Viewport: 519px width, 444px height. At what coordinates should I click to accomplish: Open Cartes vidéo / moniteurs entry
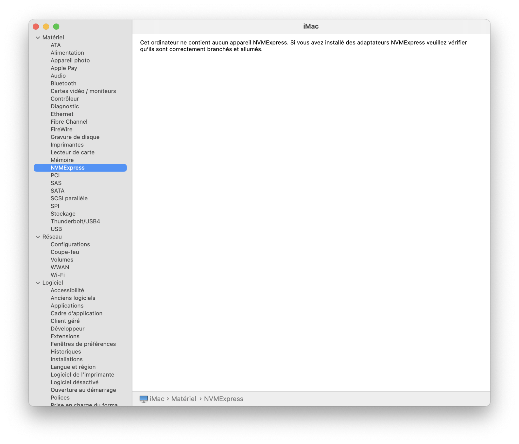(83, 91)
